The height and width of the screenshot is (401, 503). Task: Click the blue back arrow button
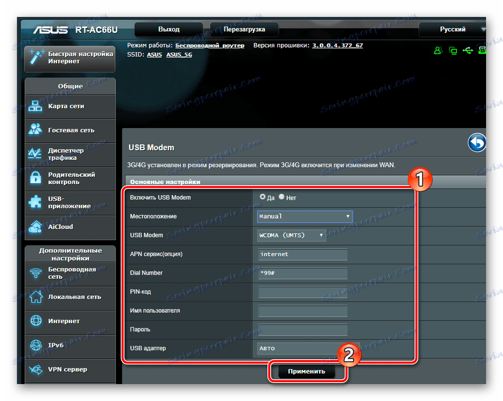click(477, 143)
